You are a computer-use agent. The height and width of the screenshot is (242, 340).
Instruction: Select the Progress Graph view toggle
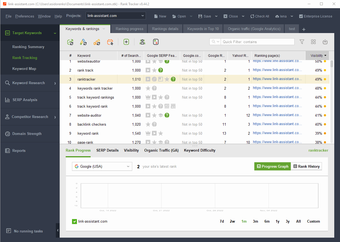(x=272, y=166)
